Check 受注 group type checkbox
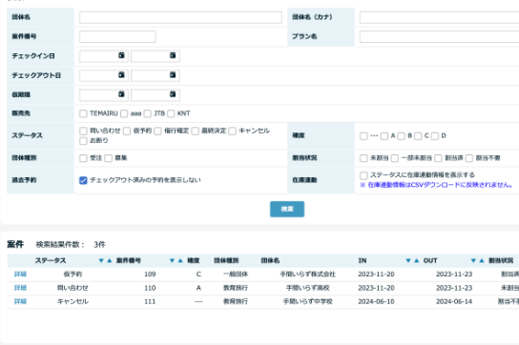 83,158
